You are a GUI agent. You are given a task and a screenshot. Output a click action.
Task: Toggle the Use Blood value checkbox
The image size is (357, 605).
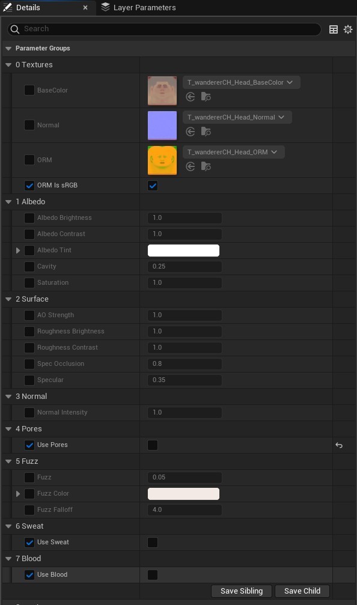click(x=153, y=575)
